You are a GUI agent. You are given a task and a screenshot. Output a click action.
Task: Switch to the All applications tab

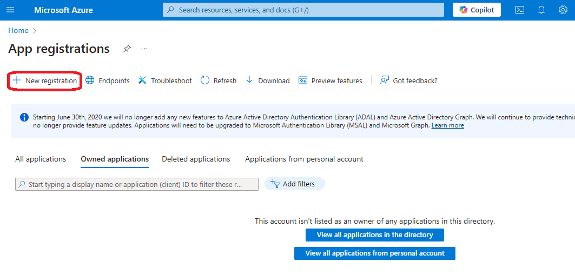[41, 159]
